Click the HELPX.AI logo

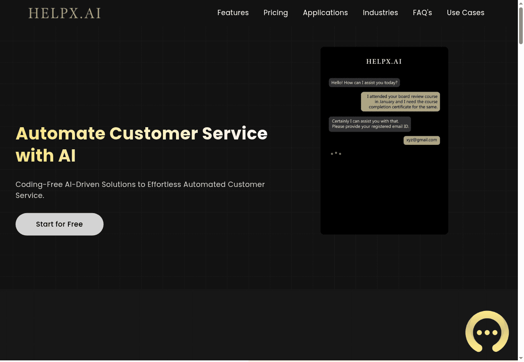click(x=64, y=13)
